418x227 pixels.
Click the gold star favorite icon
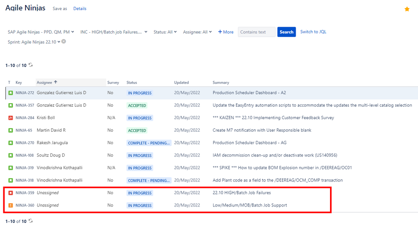pos(407,9)
